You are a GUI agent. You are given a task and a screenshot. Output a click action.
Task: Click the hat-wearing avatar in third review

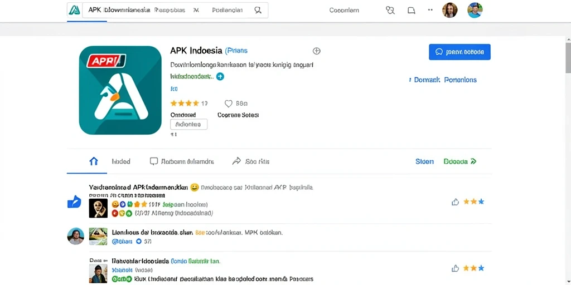click(x=98, y=273)
